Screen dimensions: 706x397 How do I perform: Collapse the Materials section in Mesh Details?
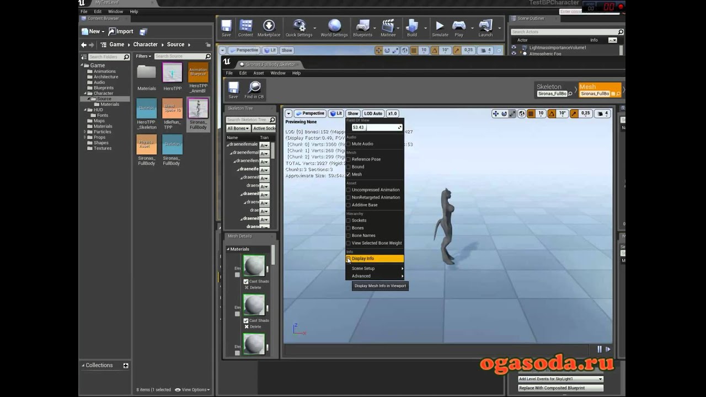228,249
